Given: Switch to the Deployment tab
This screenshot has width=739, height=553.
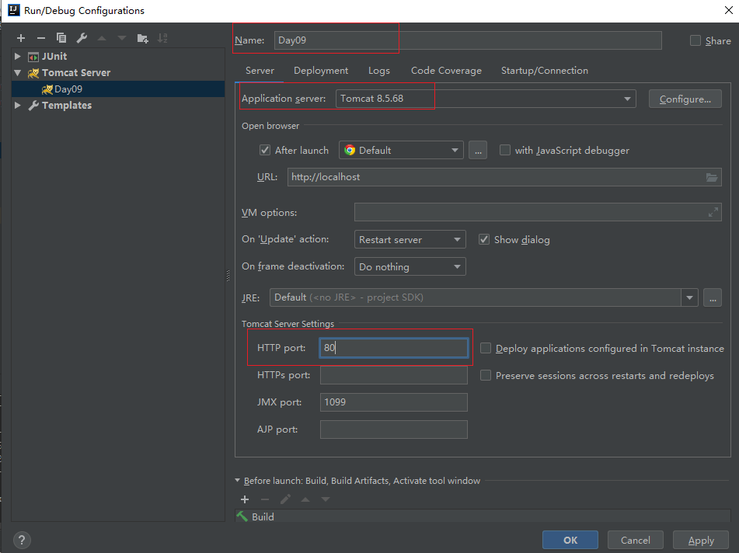Looking at the screenshot, I should (321, 71).
